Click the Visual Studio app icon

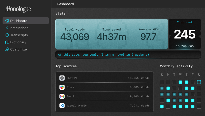(62, 106)
